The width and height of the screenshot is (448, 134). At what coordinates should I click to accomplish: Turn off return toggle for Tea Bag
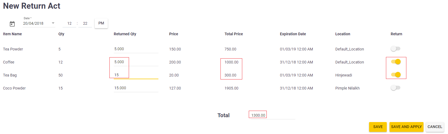pos(396,75)
